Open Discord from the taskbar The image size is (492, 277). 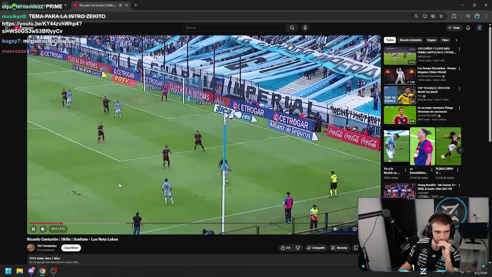point(31,271)
